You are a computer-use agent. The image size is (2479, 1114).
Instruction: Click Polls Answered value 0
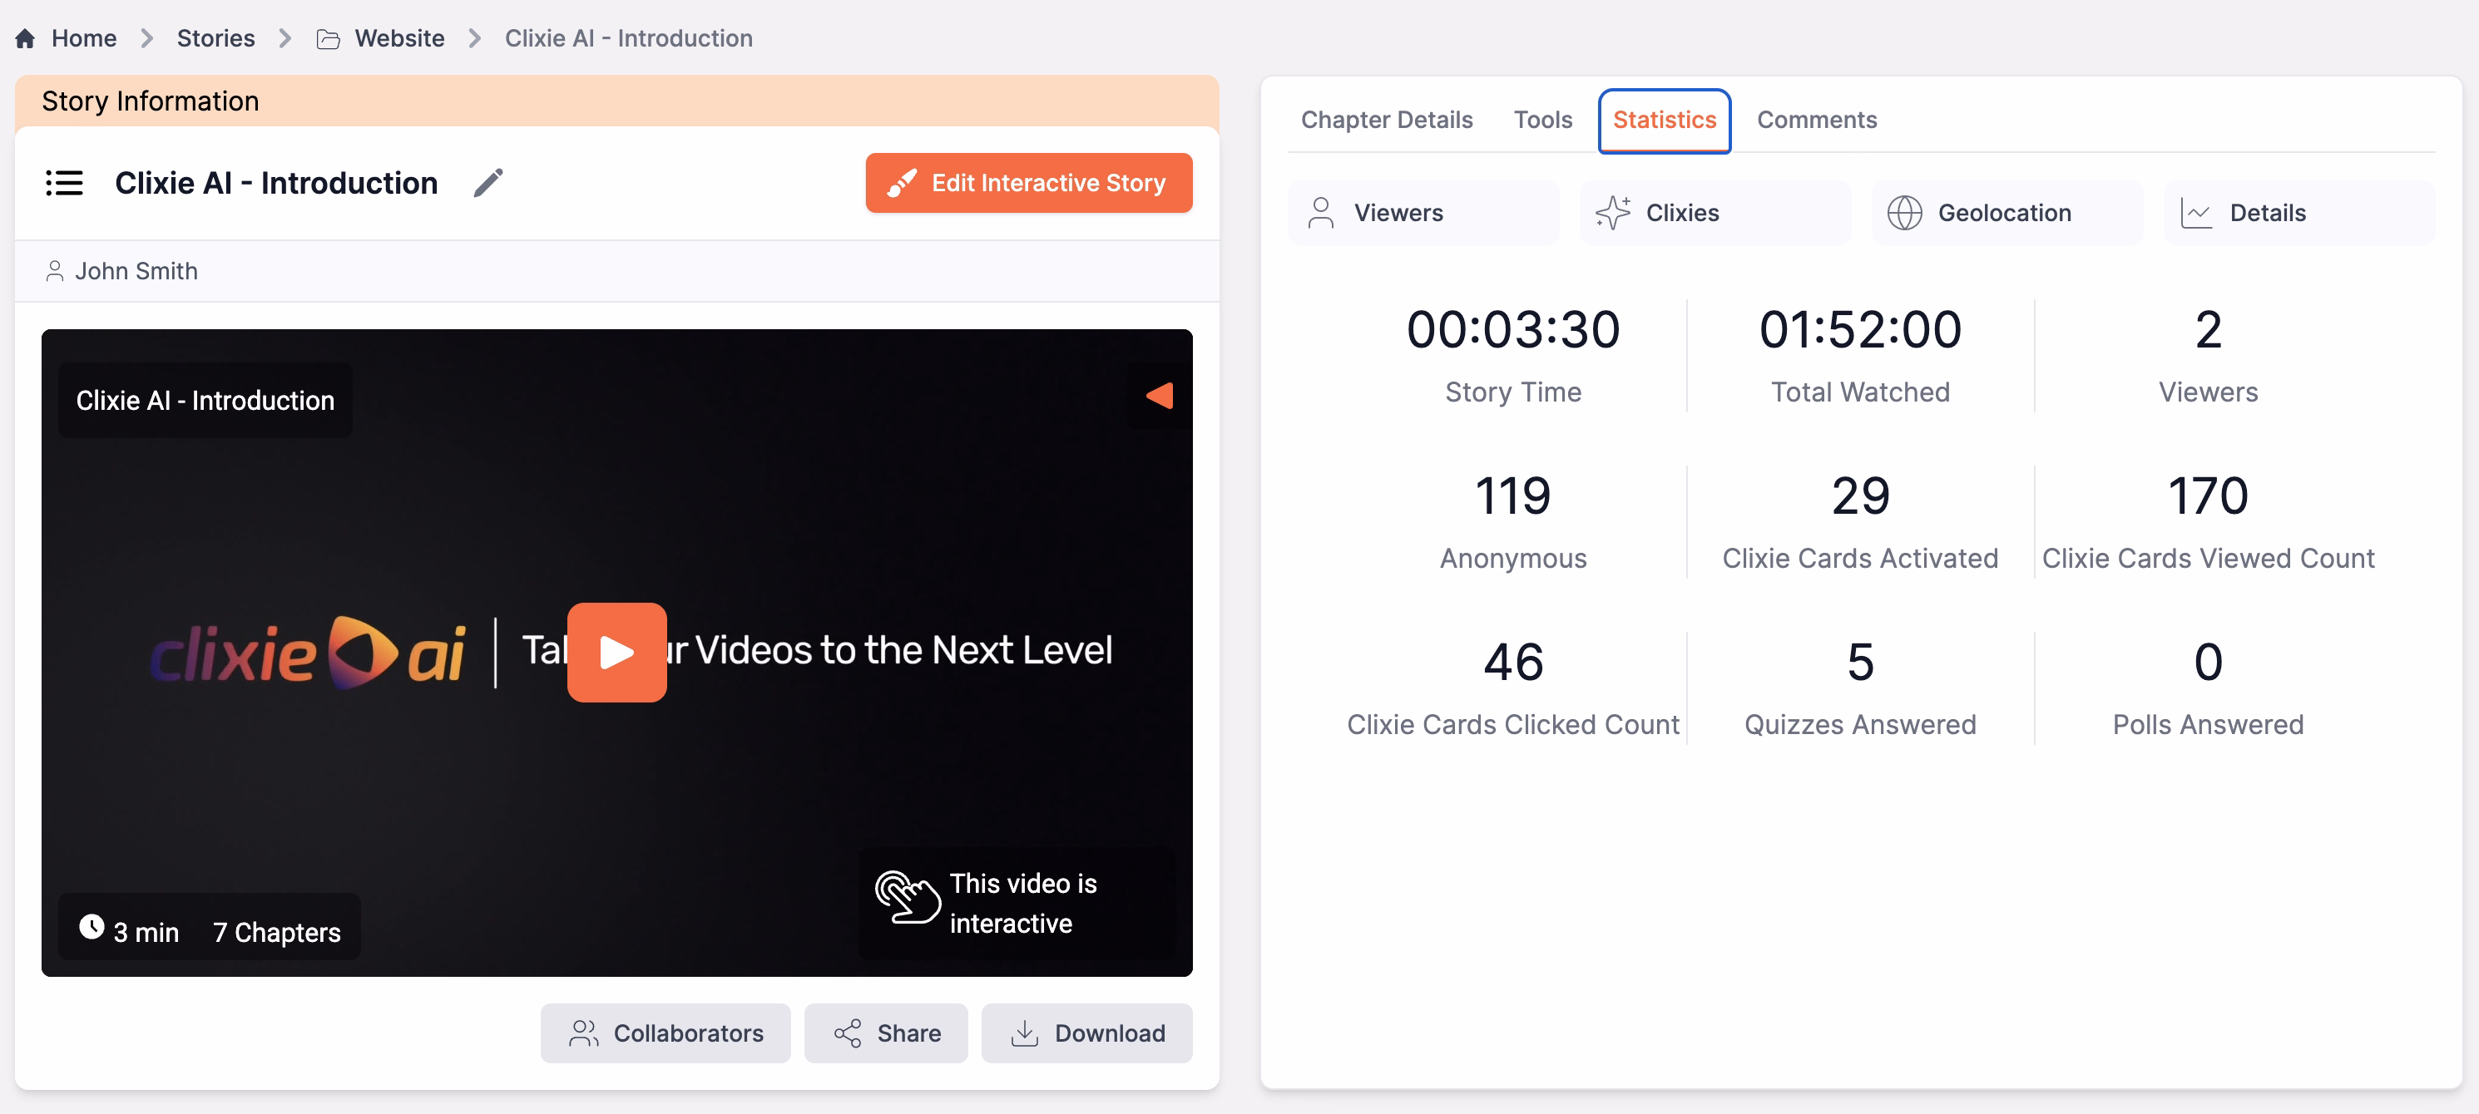(2208, 663)
